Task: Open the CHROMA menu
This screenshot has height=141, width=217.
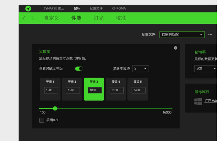Action: tap(119, 8)
